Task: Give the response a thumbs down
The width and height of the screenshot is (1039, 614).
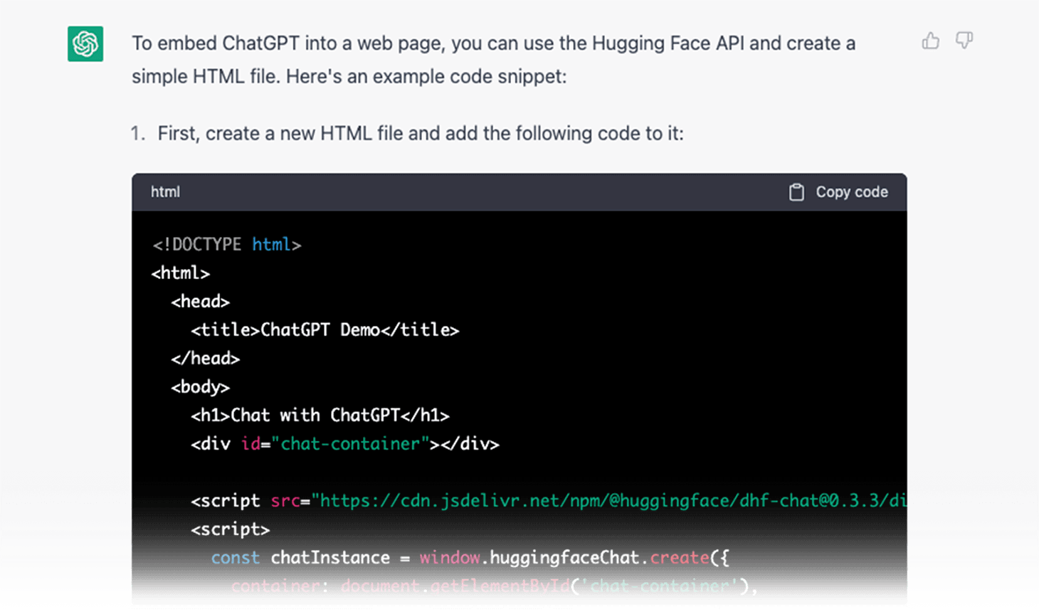Action: click(x=964, y=41)
